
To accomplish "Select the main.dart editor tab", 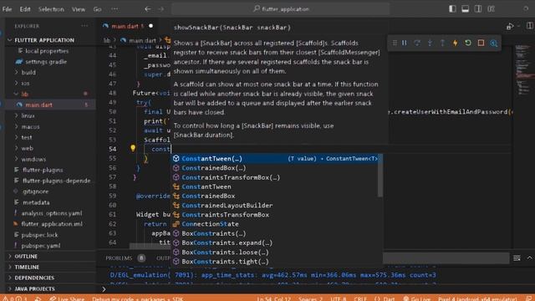I will click(x=128, y=26).
